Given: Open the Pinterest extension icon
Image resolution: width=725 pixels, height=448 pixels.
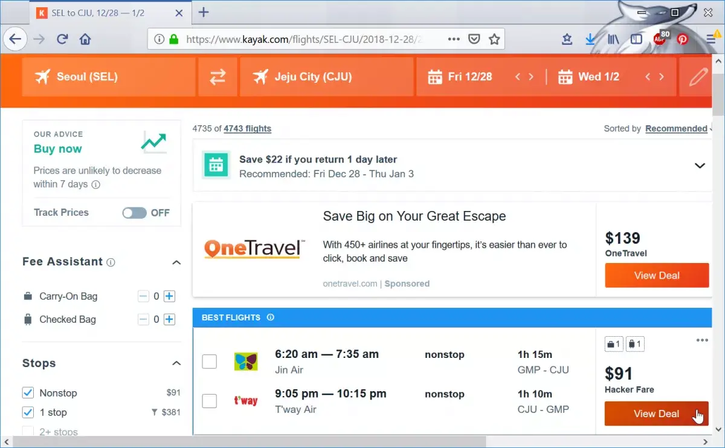Looking at the screenshot, I should [682, 39].
